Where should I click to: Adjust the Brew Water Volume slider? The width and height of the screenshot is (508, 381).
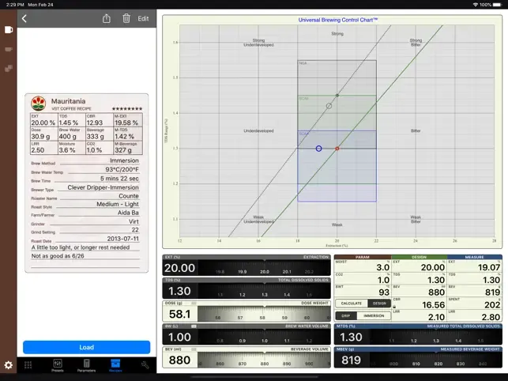point(265,338)
